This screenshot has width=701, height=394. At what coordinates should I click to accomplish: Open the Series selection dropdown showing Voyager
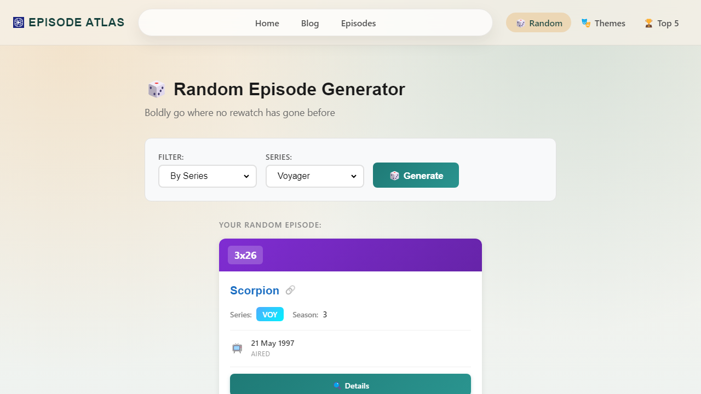(x=314, y=176)
